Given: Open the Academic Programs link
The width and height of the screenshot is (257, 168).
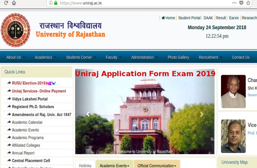Looking at the screenshot, I should pos(28,138).
